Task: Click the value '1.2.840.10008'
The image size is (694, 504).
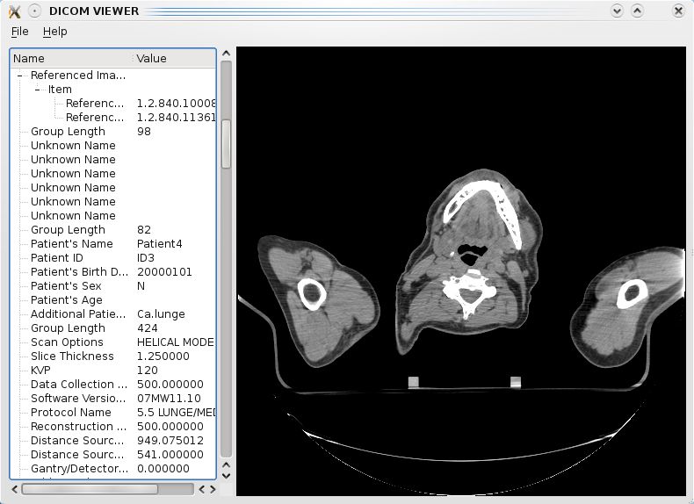Action: (x=177, y=104)
